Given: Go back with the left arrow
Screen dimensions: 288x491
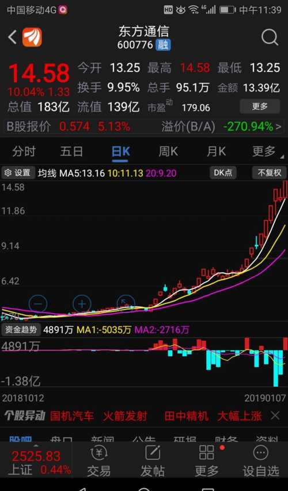Looking at the screenshot, I should (x=13, y=37).
